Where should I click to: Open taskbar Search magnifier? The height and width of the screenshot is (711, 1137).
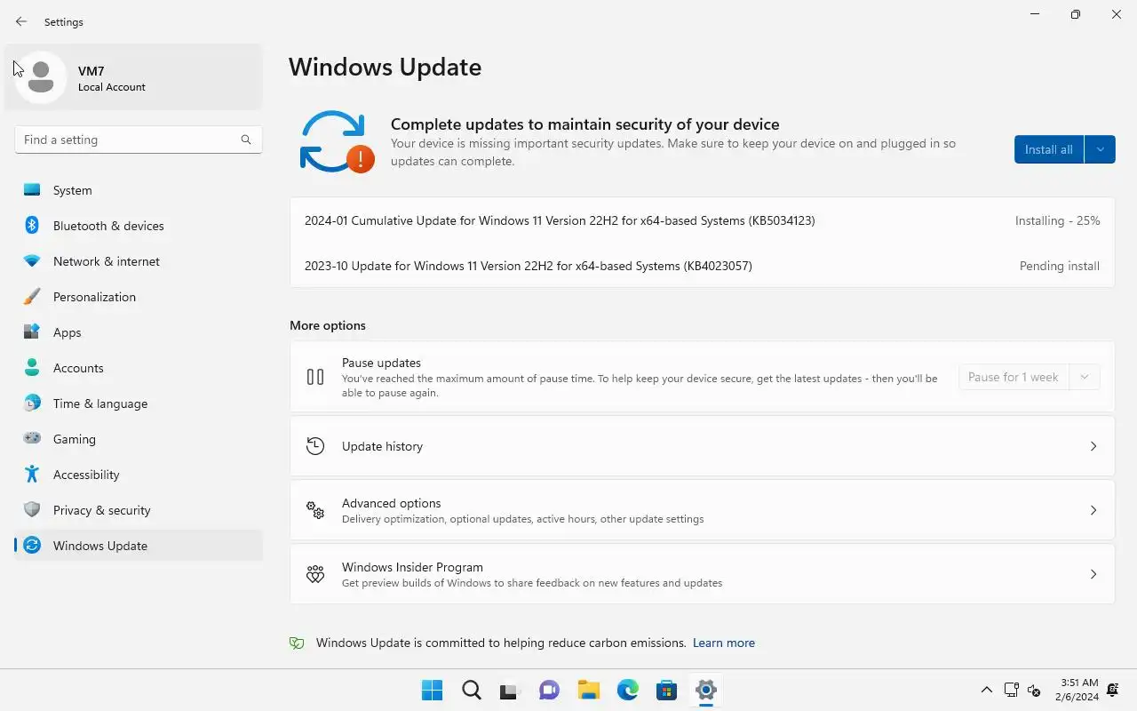click(x=472, y=690)
